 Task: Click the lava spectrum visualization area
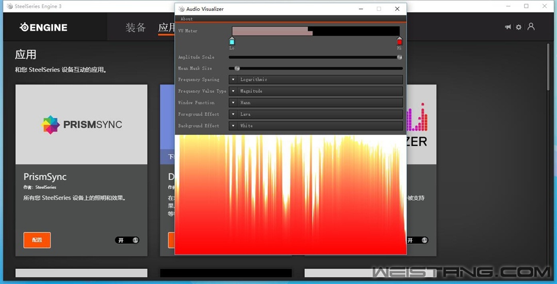290,194
